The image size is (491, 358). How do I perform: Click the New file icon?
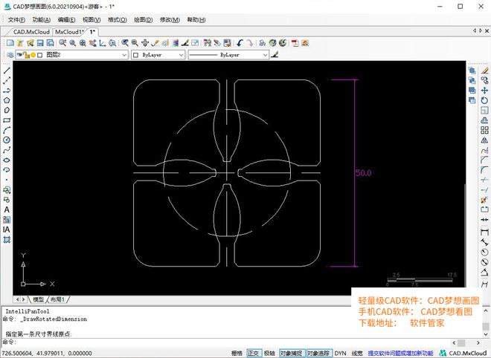tap(10, 43)
